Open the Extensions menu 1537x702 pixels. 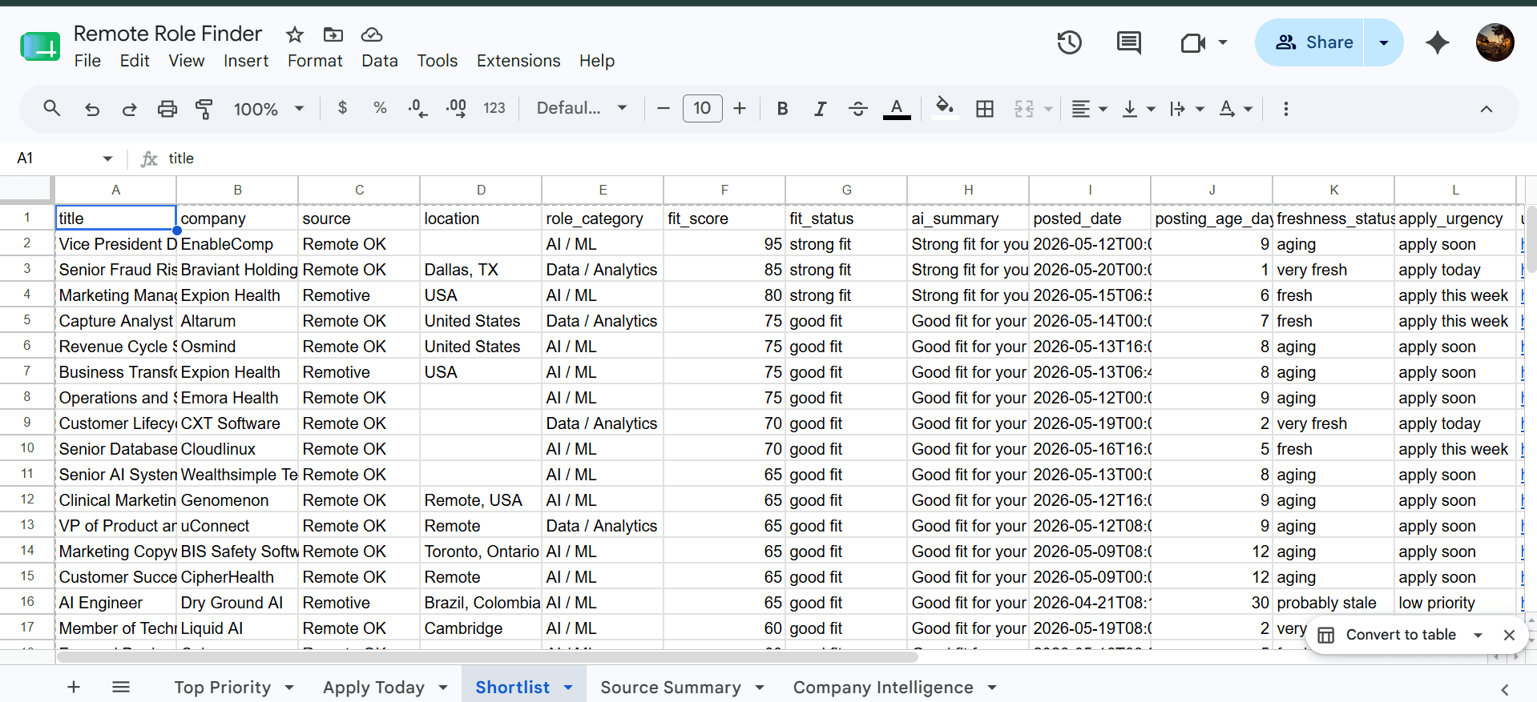click(x=518, y=61)
